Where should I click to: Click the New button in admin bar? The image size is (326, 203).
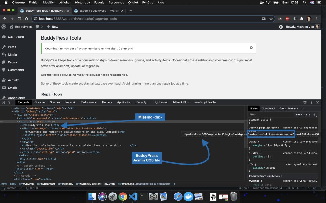(x=53, y=27)
